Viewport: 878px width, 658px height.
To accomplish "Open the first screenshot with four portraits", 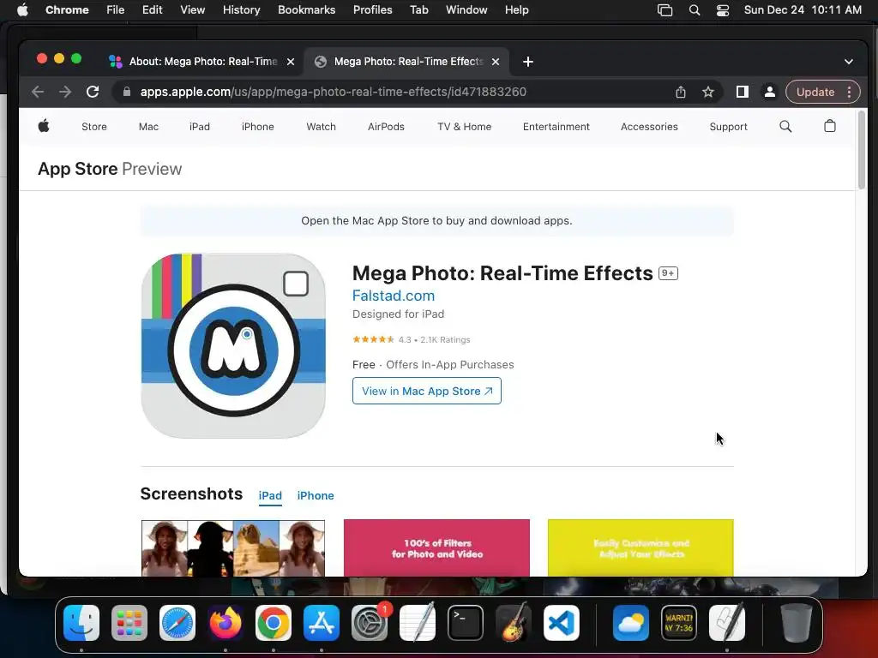I will pyautogui.click(x=233, y=547).
